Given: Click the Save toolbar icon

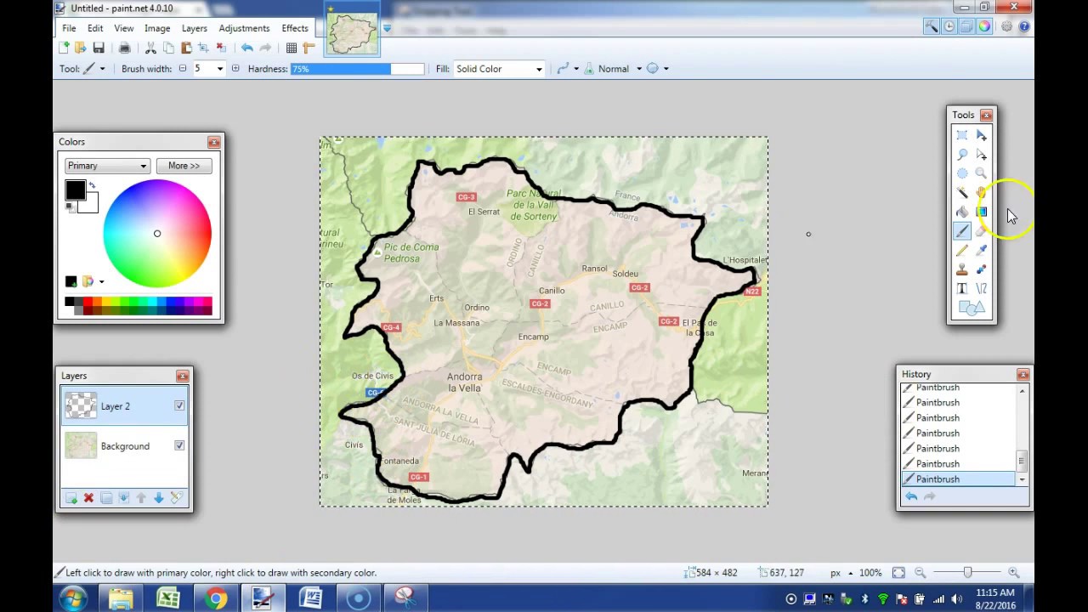Looking at the screenshot, I should 99,48.
